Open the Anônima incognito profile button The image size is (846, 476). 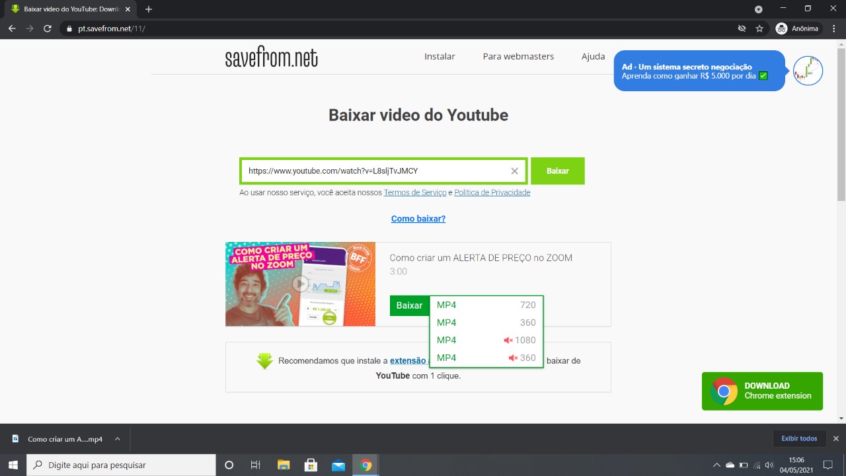point(798,28)
